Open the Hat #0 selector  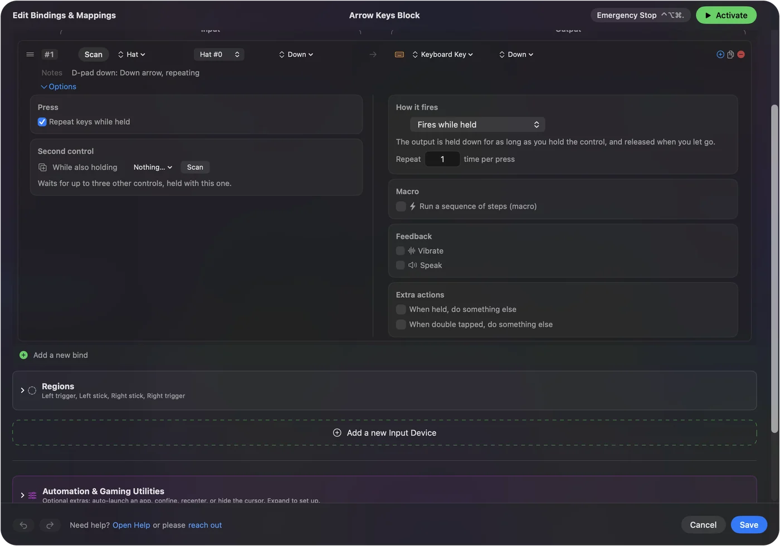[219, 55]
